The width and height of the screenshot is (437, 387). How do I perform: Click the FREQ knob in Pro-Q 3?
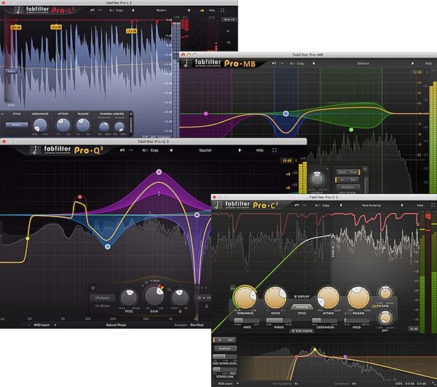click(x=129, y=297)
